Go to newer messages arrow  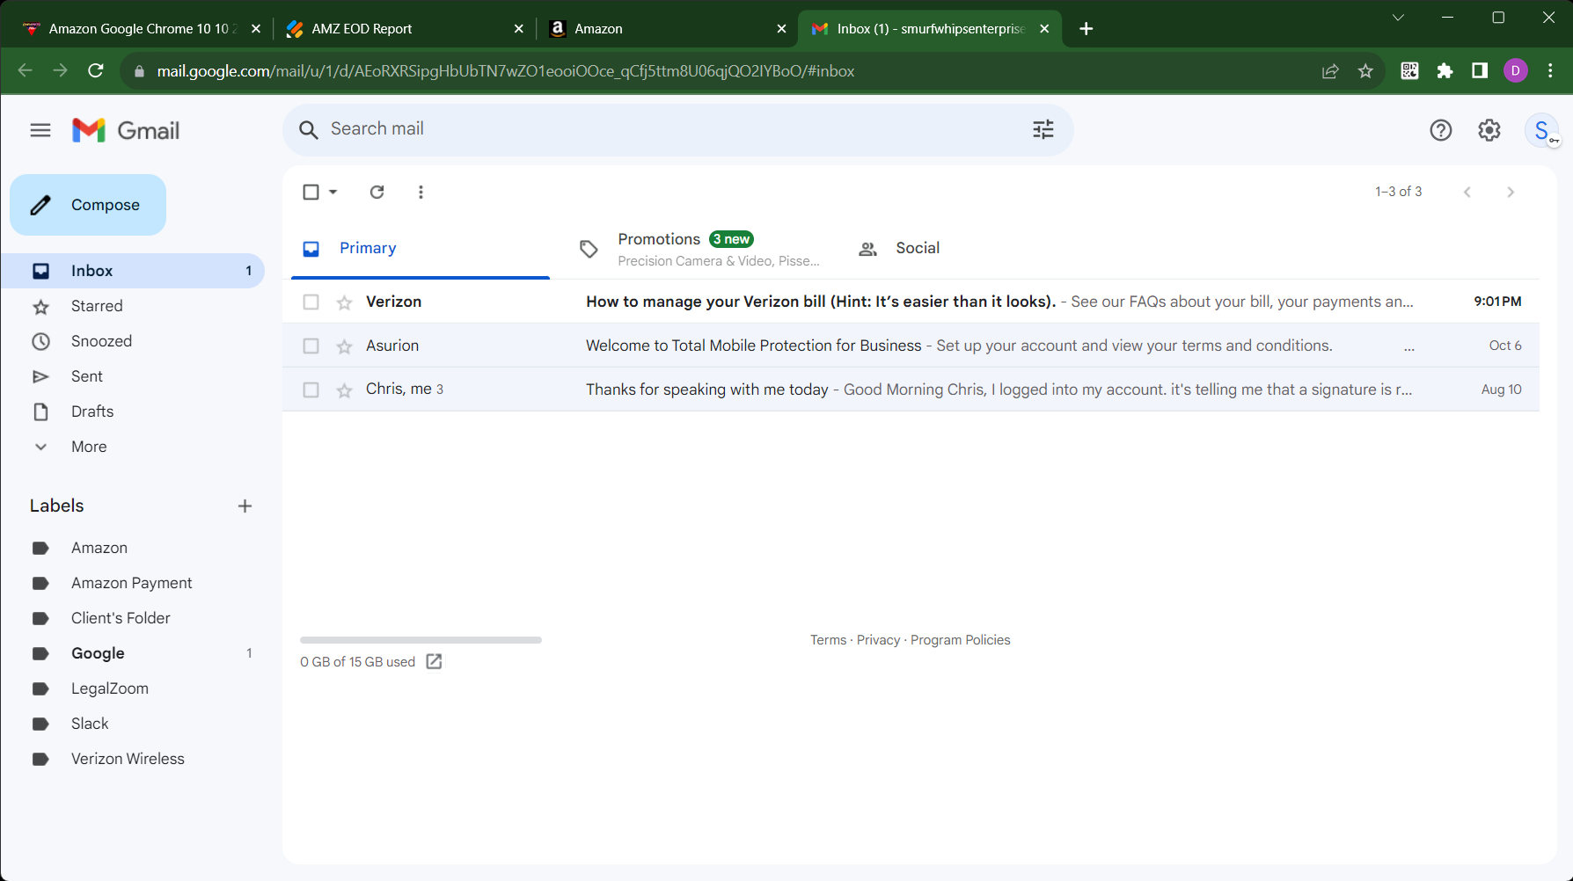point(1467,192)
